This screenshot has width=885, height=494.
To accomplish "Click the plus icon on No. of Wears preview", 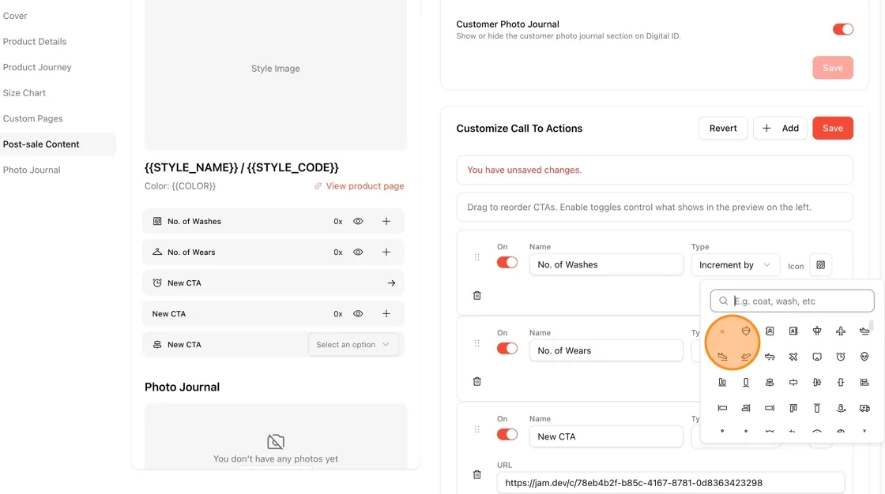I will [x=386, y=252].
